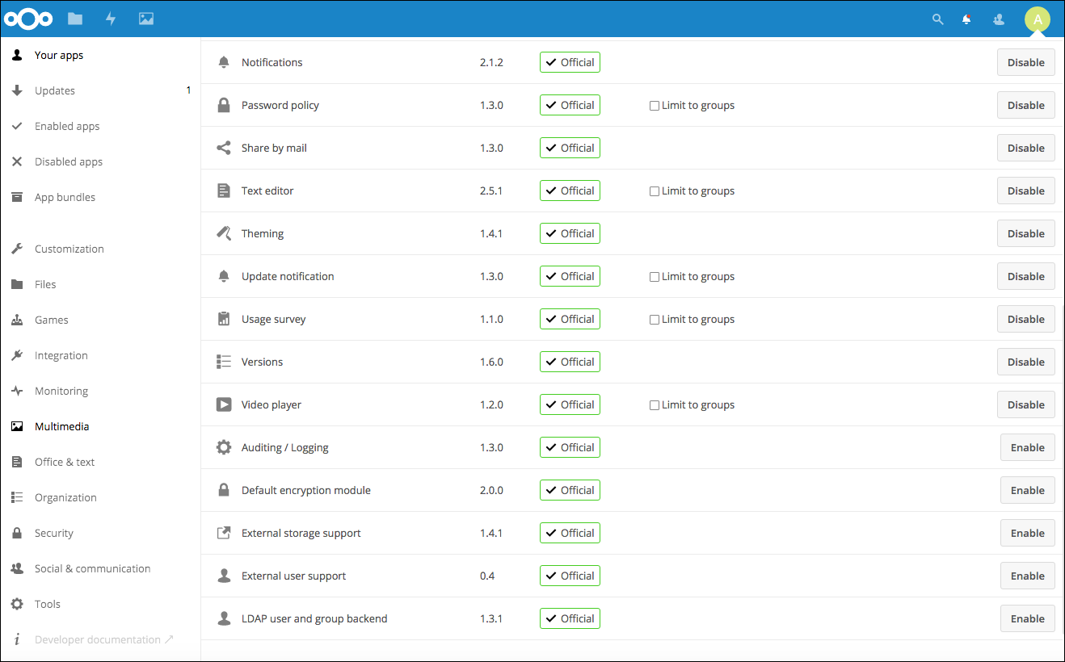Image resolution: width=1065 pixels, height=662 pixels.
Task: Click the Theming app name
Action: [263, 234]
